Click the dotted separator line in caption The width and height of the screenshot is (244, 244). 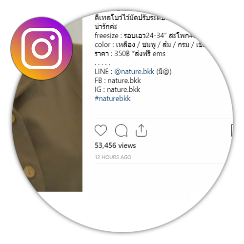102,64
